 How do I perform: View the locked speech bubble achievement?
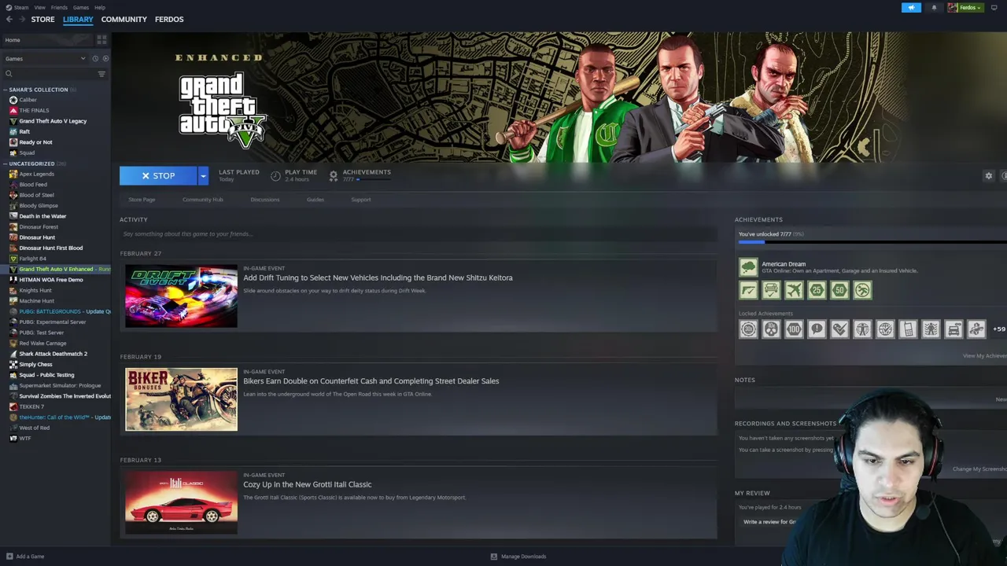[817, 329]
